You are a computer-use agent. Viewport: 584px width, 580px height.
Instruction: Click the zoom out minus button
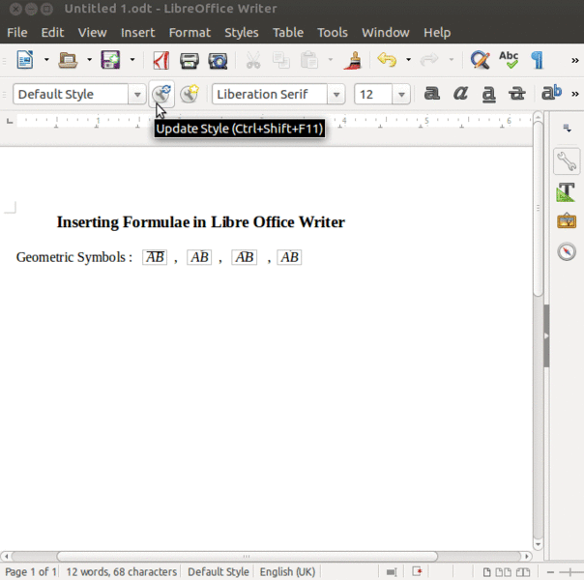550,572
